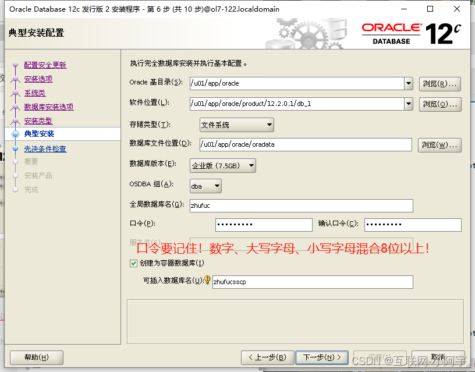Click the disabled 概要 step label

click(31, 162)
